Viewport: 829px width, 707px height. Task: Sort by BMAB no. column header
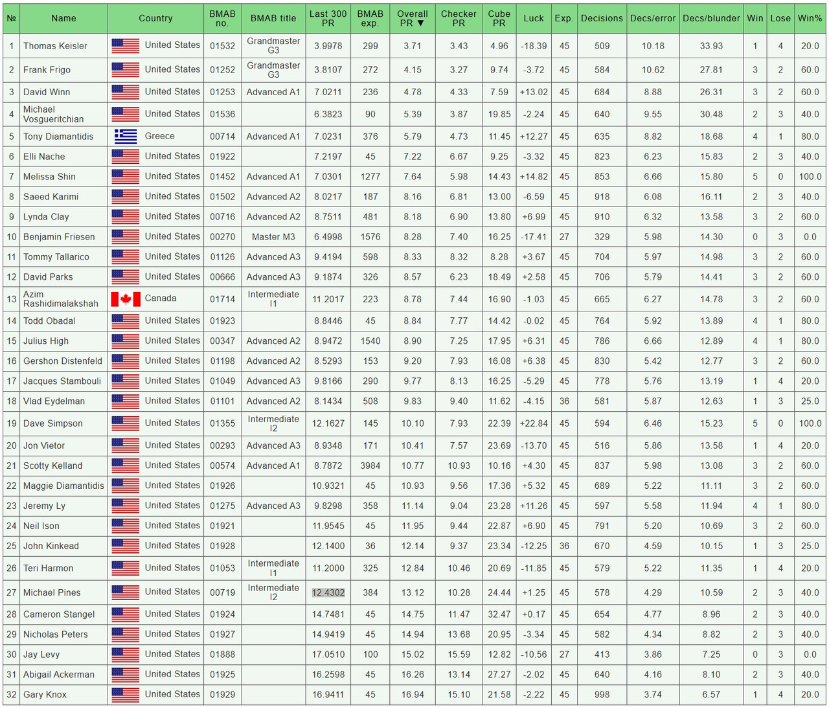(222, 18)
